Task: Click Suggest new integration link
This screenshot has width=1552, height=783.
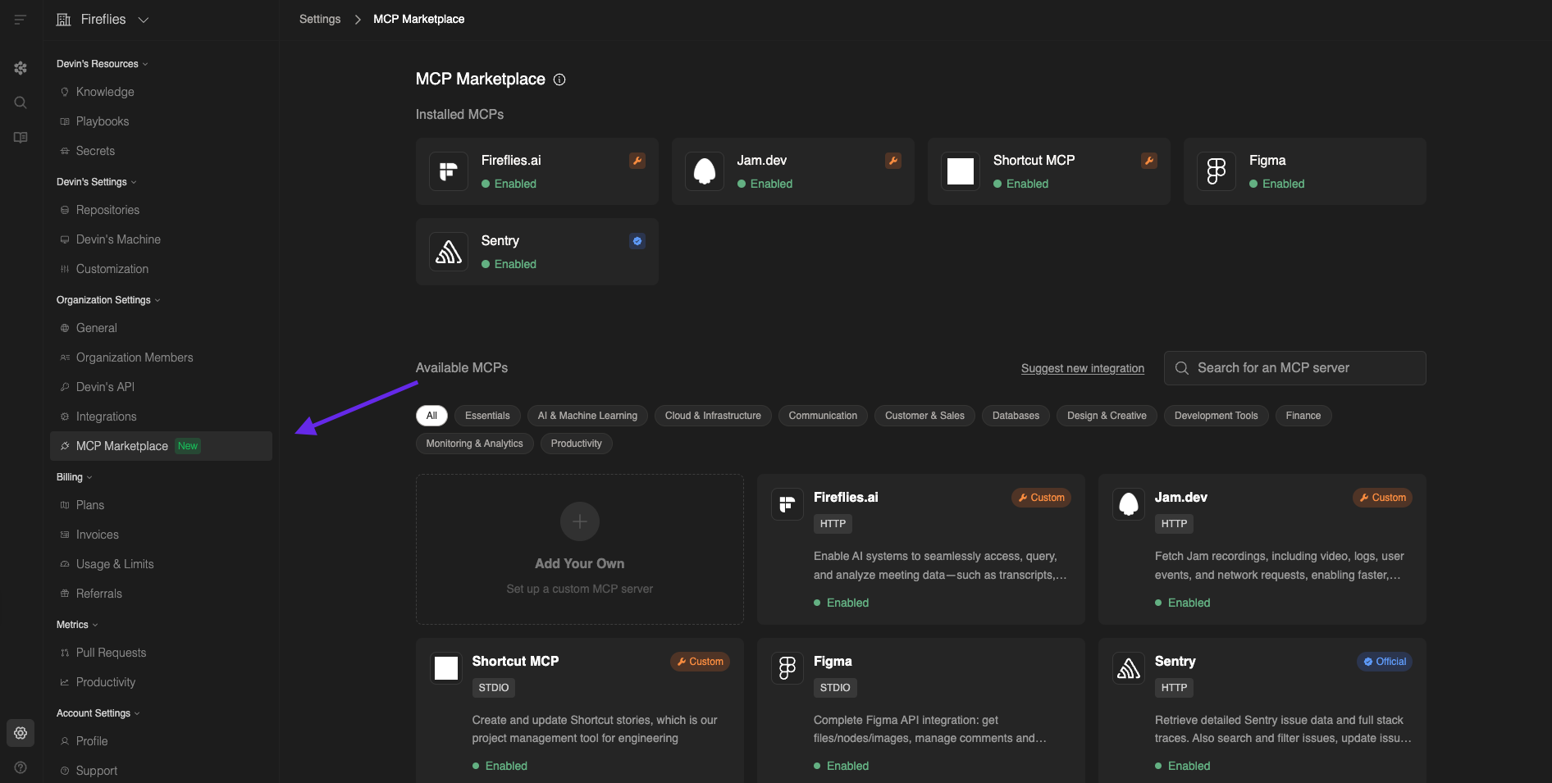Action: pyautogui.click(x=1083, y=368)
